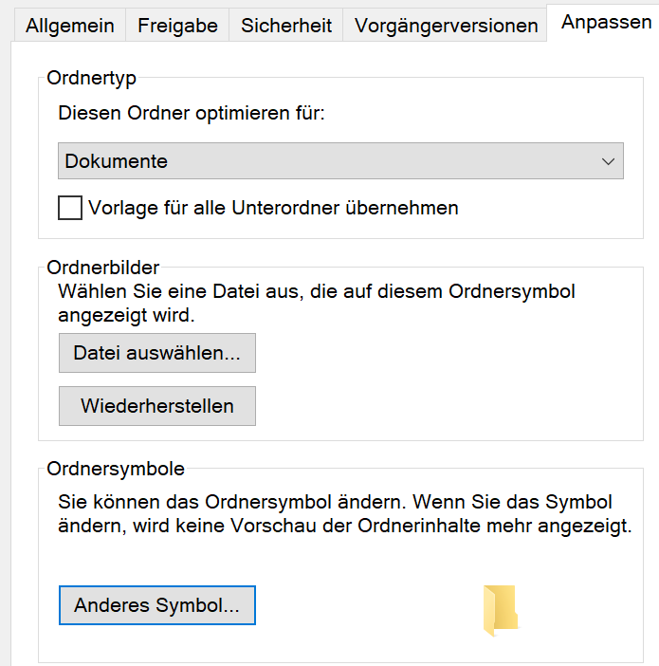
Task: Switch to the Allgemein tab
Action: point(70,26)
